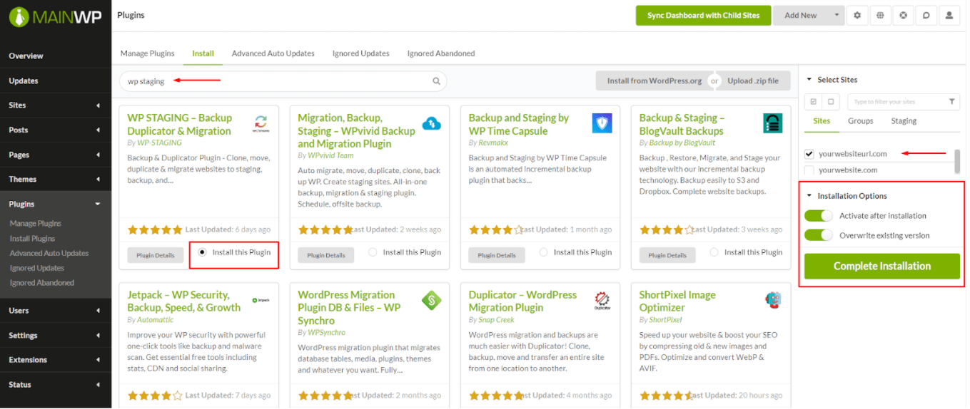
Task: Open the user profile icon
Action: (949, 15)
